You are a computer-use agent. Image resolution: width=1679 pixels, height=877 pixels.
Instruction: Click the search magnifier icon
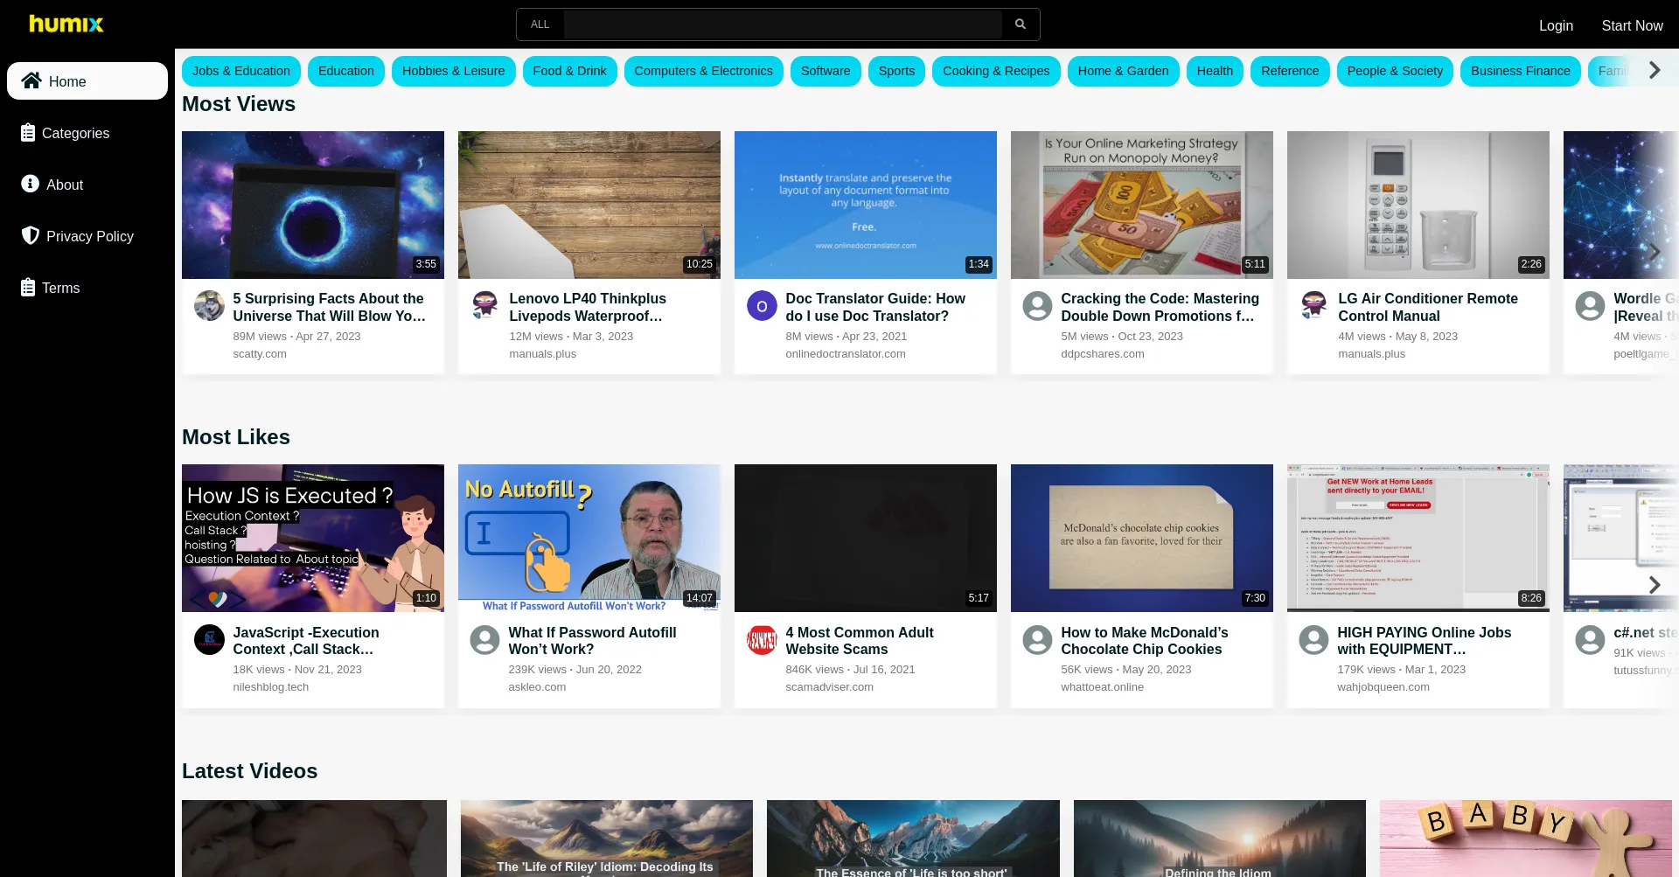tap(1020, 24)
